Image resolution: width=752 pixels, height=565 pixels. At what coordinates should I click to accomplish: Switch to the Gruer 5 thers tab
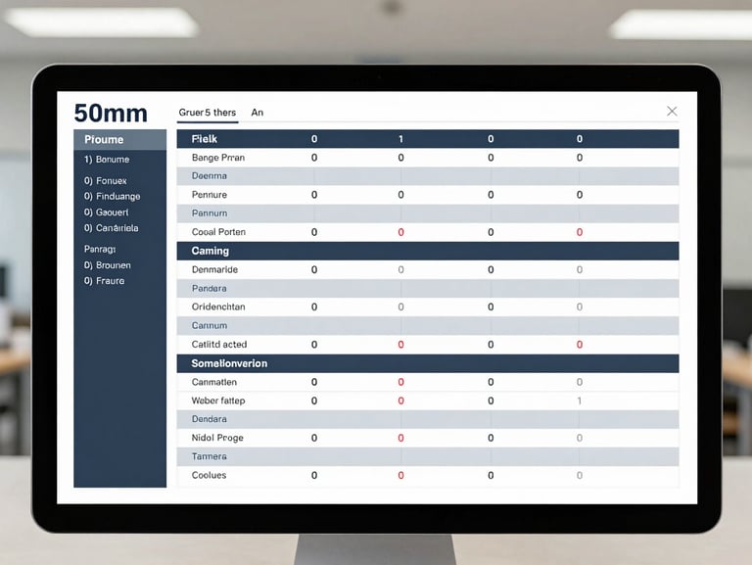click(208, 113)
